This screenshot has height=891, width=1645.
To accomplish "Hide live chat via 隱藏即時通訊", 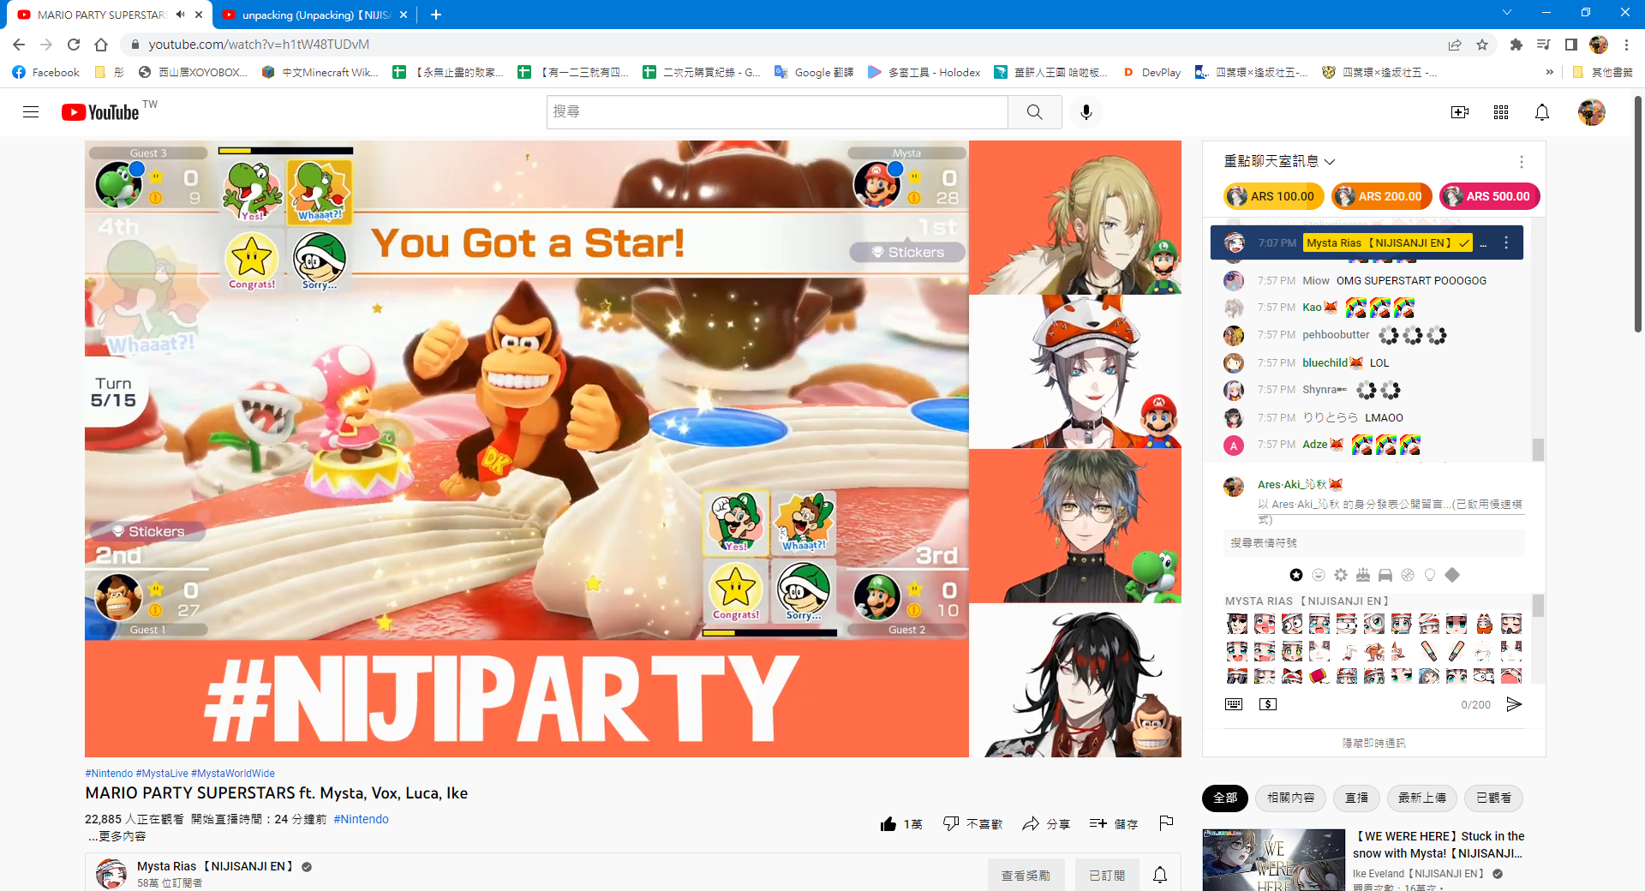I will point(1374,743).
